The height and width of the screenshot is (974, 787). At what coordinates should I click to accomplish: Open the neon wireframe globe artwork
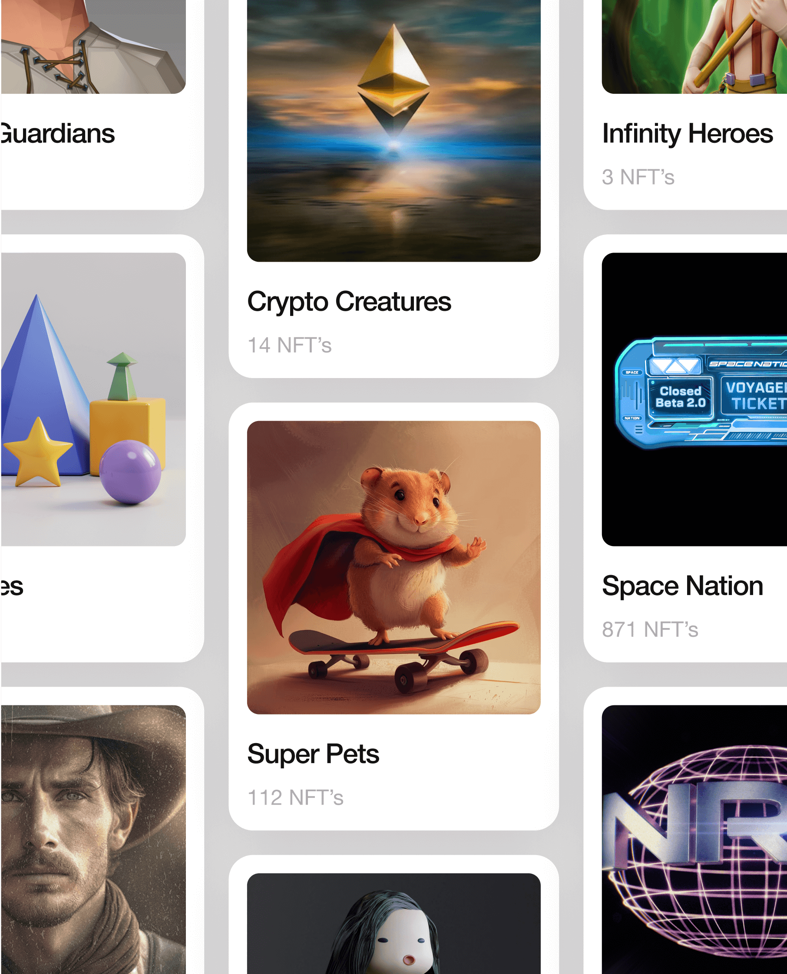(x=694, y=839)
